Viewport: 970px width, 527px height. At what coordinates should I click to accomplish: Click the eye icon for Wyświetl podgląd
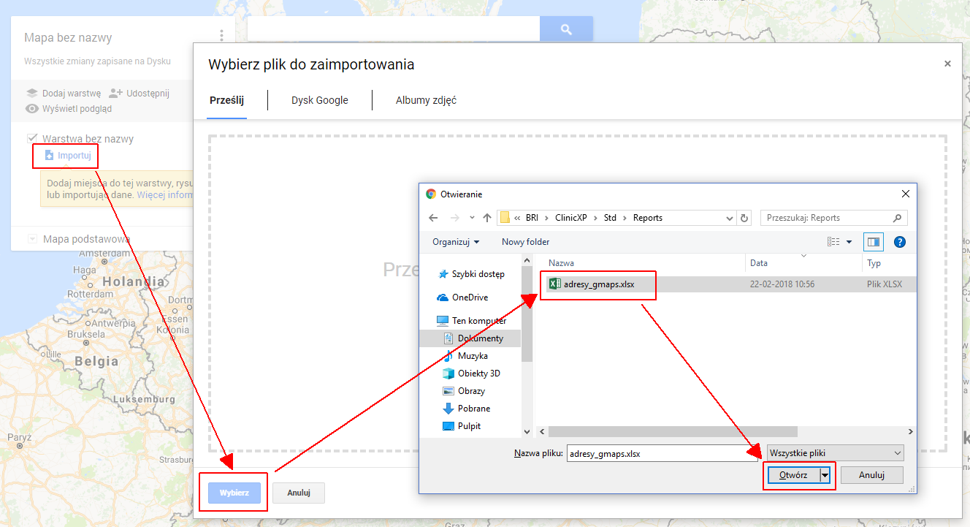[31, 109]
